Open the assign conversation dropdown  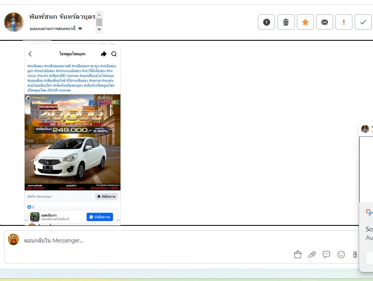(56, 29)
